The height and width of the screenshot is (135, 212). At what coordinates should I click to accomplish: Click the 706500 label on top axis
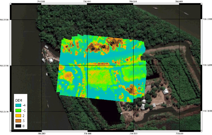point(133,2)
